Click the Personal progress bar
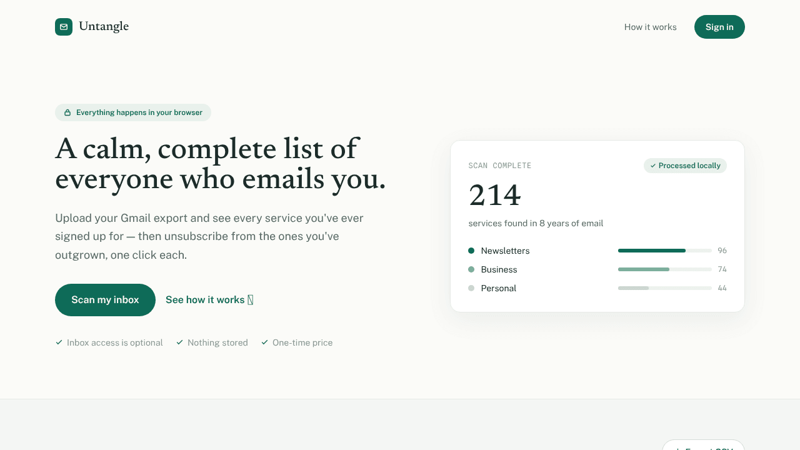Viewport: 800px width, 450px height. click(665, 288)
